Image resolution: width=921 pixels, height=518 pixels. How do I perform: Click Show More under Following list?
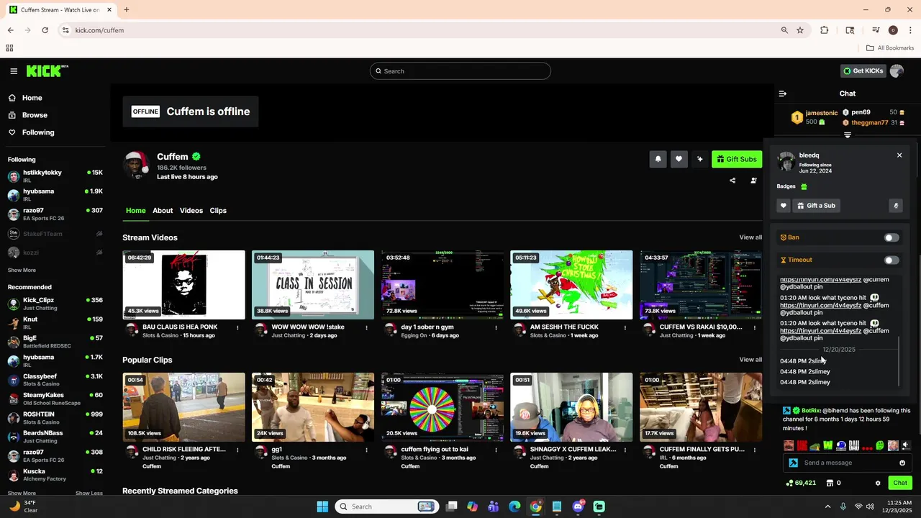tap(22, 271)
